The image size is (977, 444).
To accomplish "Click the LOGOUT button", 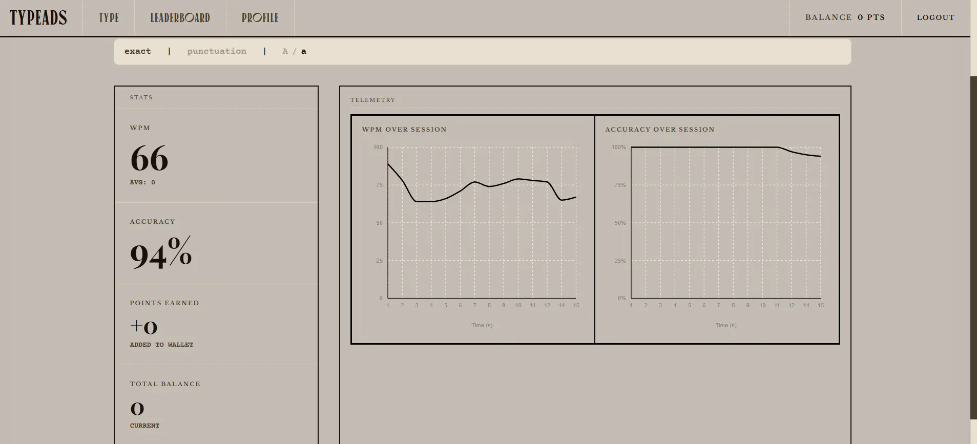I will (x=936, y=17).
